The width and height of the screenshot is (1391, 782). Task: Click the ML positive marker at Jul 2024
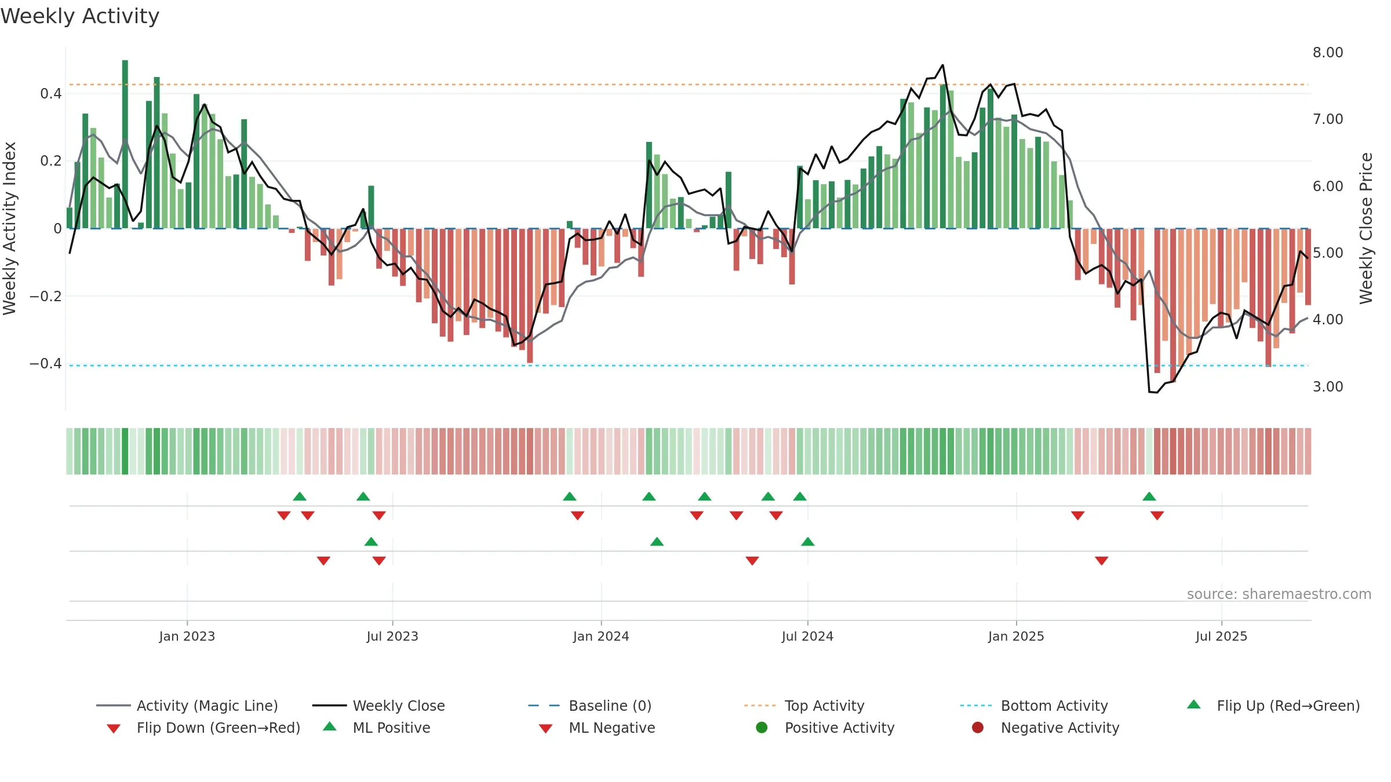tap(808, 542)
